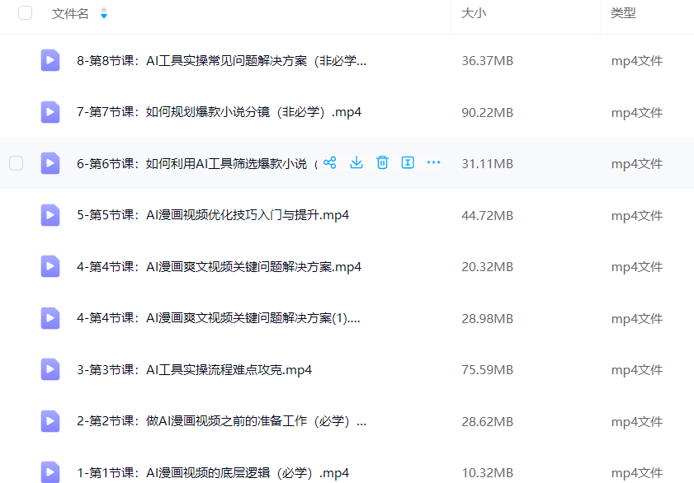Download the 6-第6节课 file
Viewport: 694px width, 483px height.
356,162
